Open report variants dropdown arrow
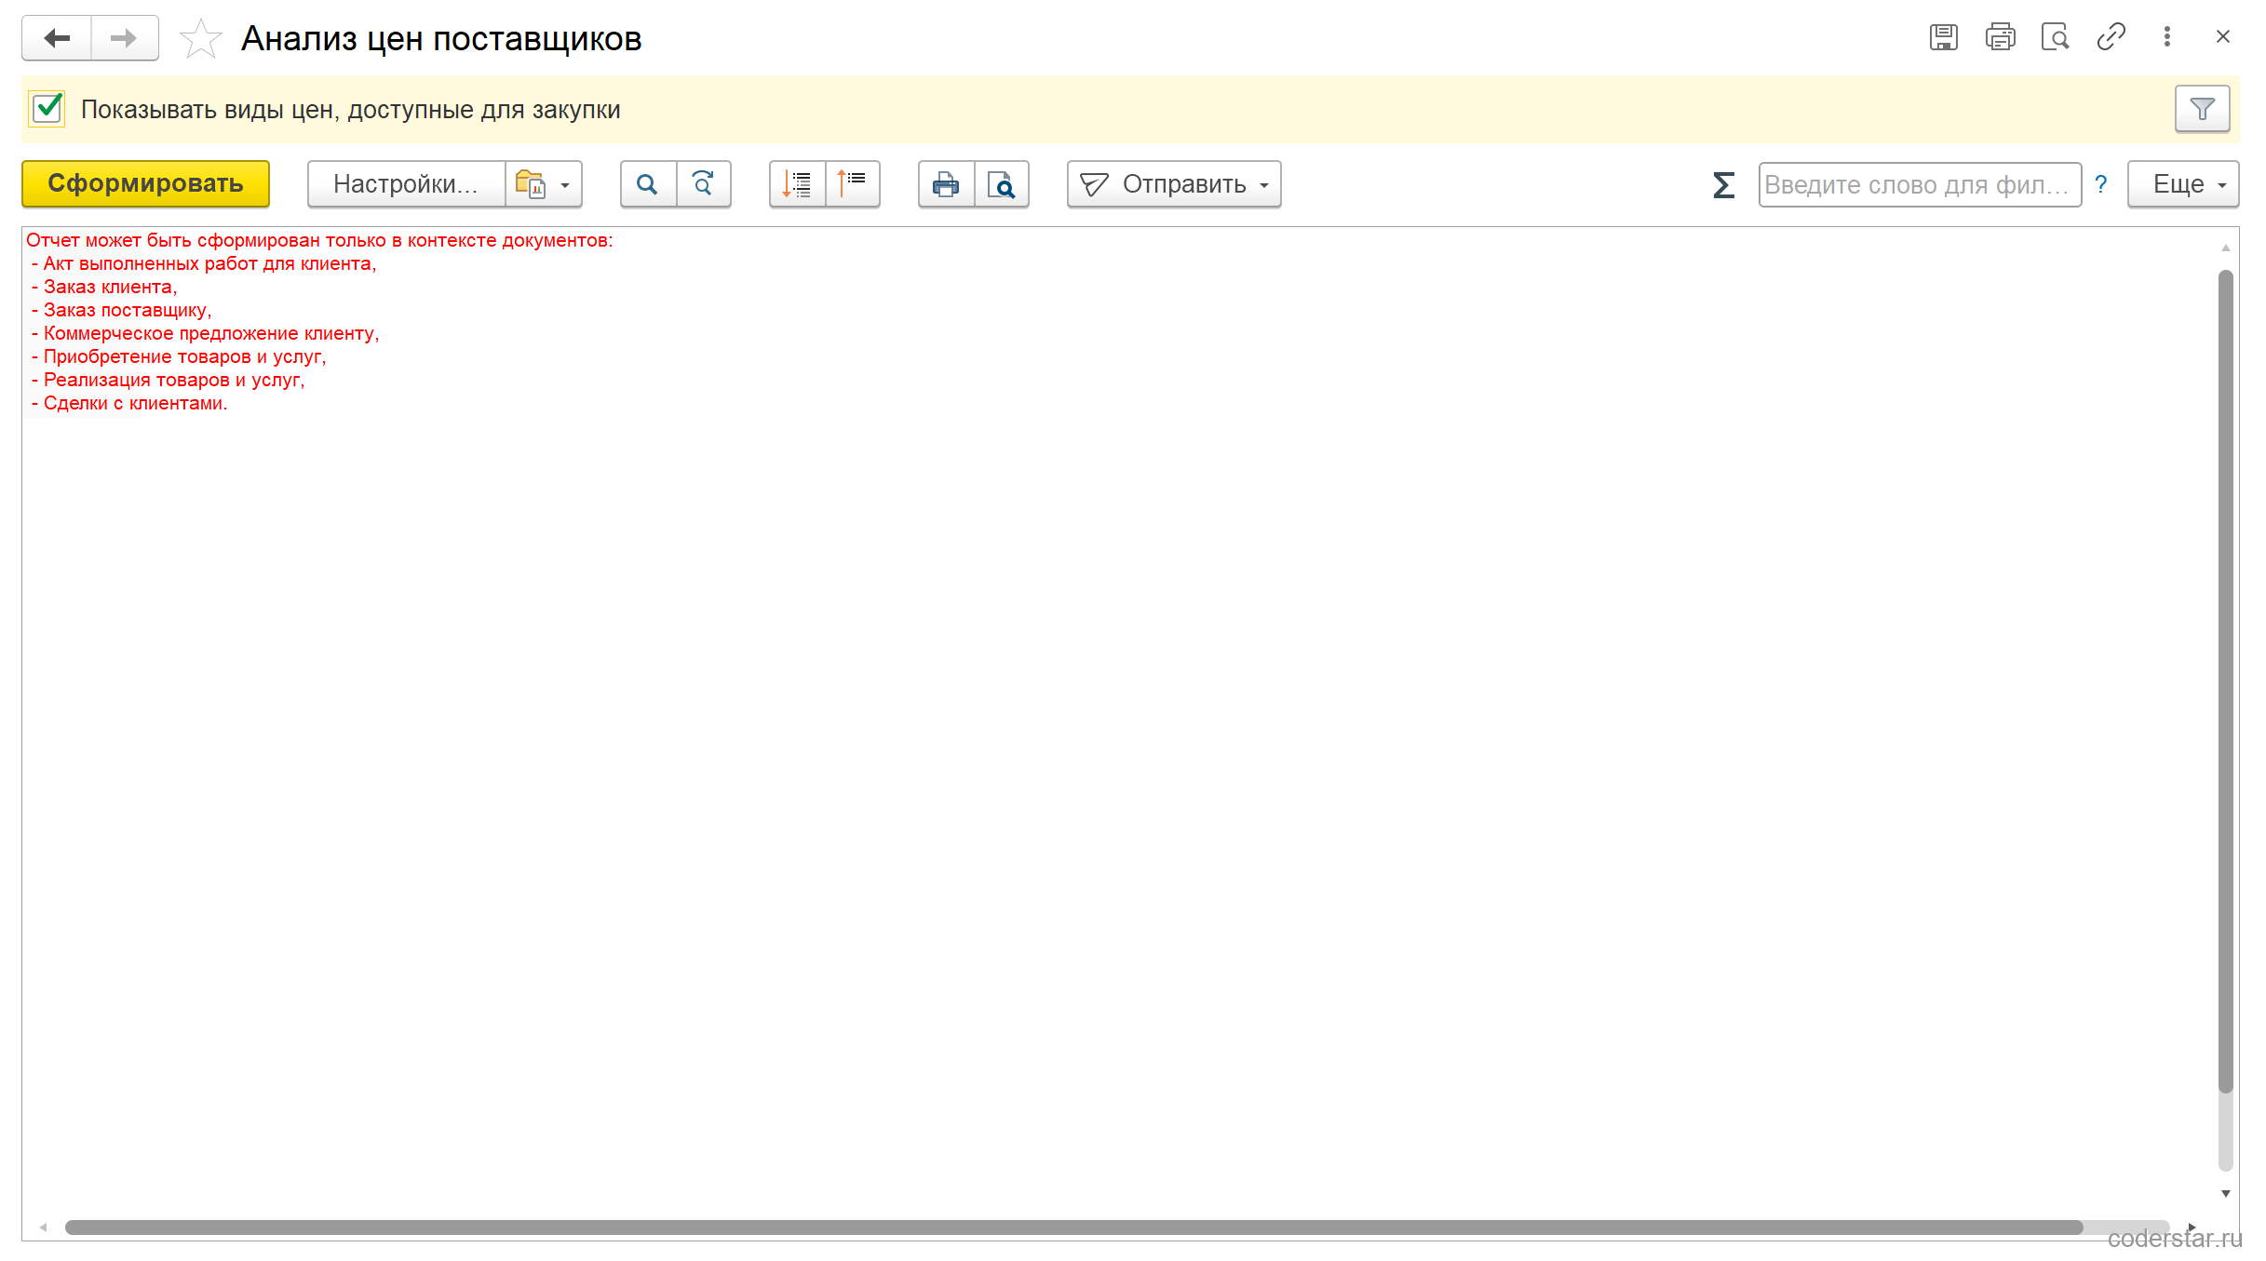Viewport: 2266px width, 1261px height. click(544, 184)
